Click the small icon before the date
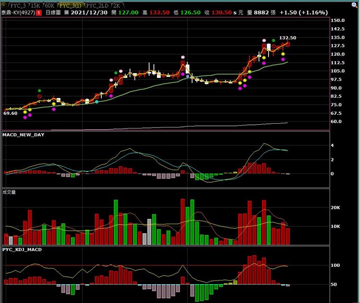 66,11
